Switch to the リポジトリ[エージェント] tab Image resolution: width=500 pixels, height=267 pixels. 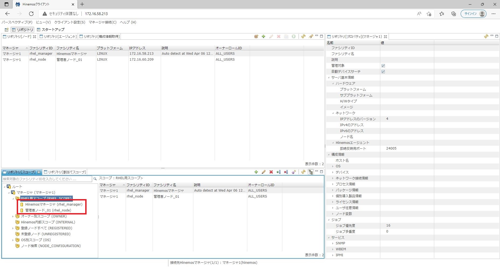(x=58, y=36)
